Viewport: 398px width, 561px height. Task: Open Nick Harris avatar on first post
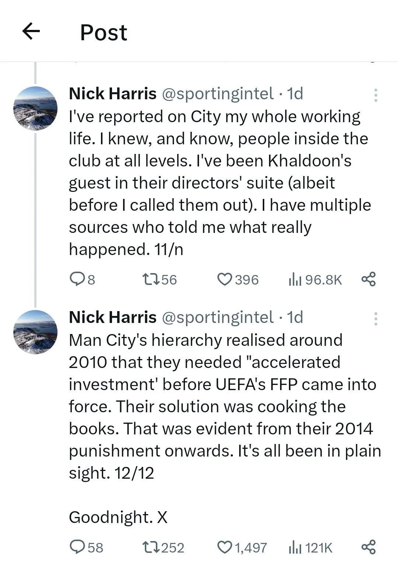tap(35, 108)
